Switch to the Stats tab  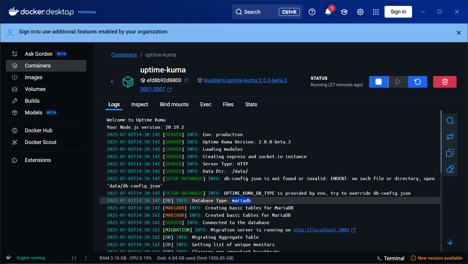pyautogui.click(x=251, y=104)
